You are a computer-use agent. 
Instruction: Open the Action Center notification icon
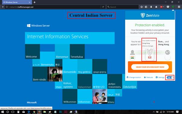click(x=177, y=112)
